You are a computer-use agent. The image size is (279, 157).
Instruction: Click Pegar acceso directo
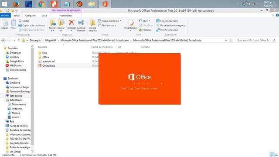[x=31, y=30]
